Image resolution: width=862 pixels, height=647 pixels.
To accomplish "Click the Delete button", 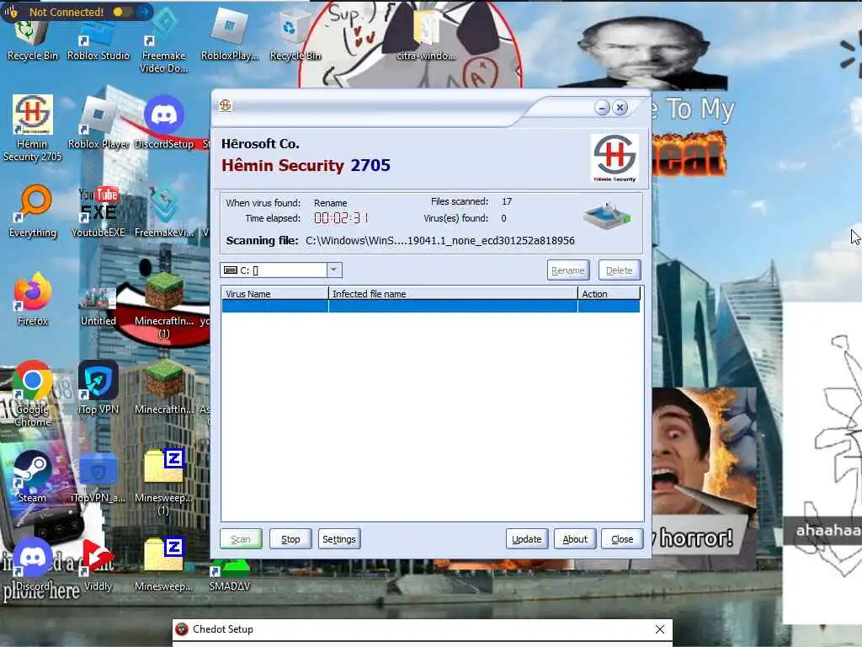I will click(619, 270).
